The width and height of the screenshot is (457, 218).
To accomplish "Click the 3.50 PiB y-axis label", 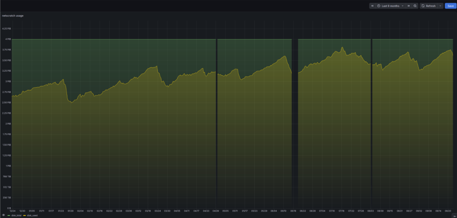I will pos(7,61).
